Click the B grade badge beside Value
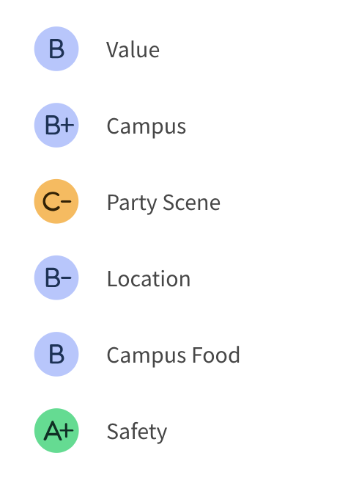The height and width of the screenshot is (486, 337). pyautogui.click(x=56, y=48)
